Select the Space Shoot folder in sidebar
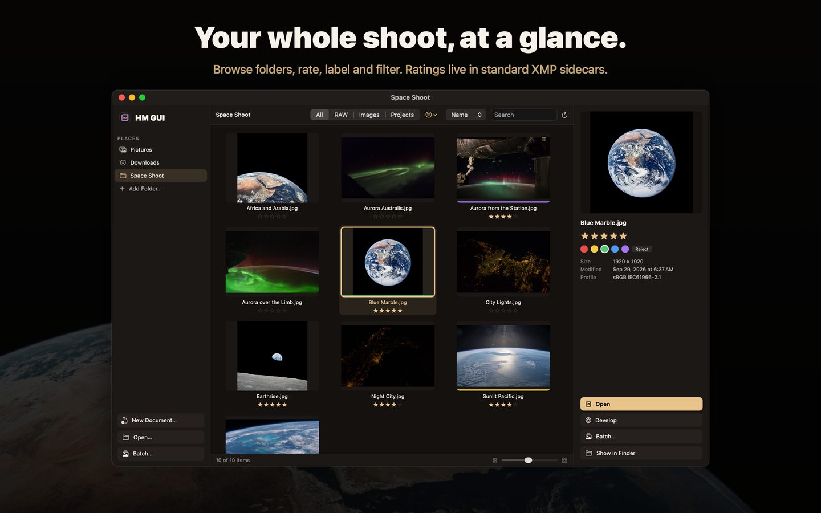 [x=160, y=176]
